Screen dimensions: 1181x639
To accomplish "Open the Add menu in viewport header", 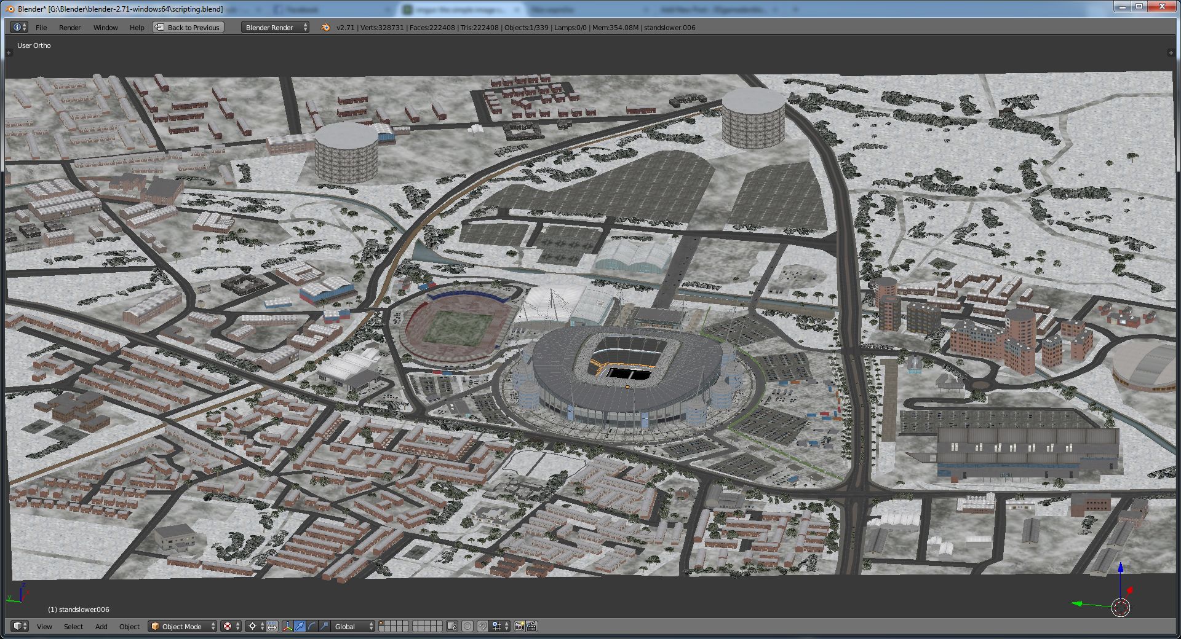I will (101, 626).
